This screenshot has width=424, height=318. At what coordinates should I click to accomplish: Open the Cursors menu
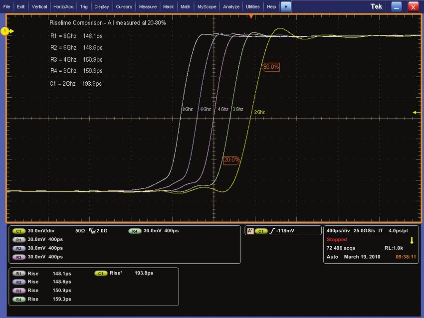pyautogui.click(x=124, y=7)
